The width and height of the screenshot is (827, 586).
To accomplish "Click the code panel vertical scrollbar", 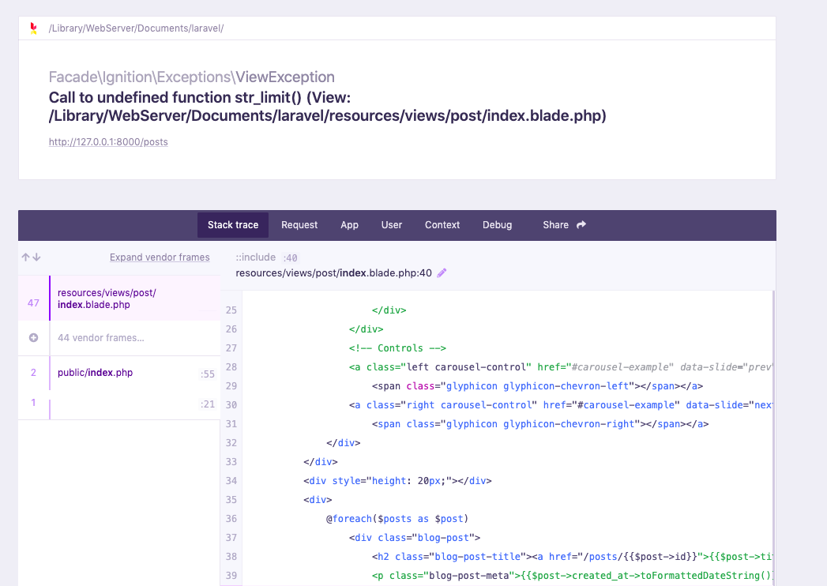I will 774,438.
